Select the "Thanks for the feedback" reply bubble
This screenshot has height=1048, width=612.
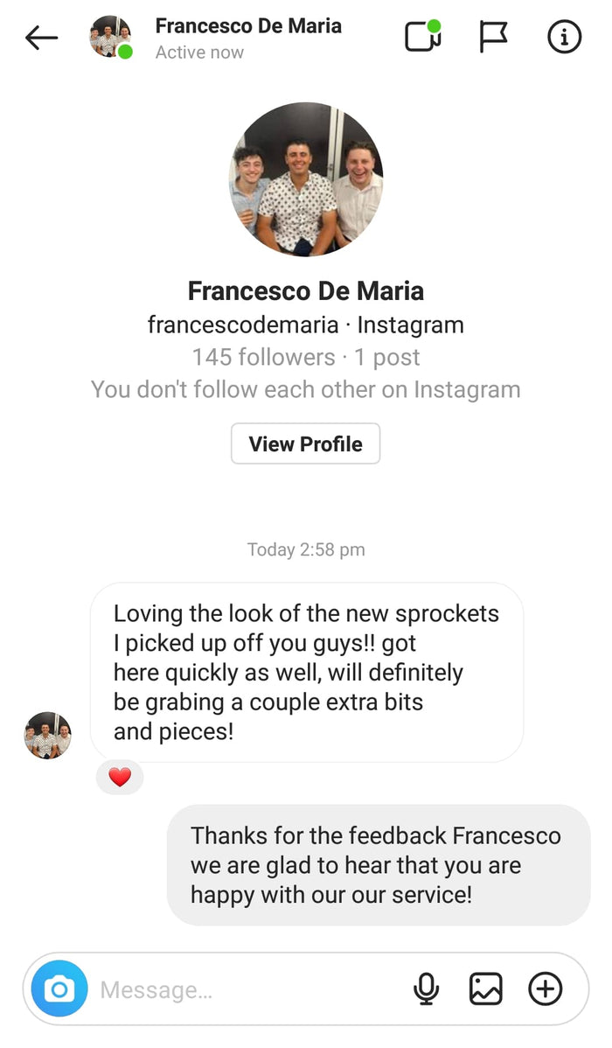(x=378, y=864)
